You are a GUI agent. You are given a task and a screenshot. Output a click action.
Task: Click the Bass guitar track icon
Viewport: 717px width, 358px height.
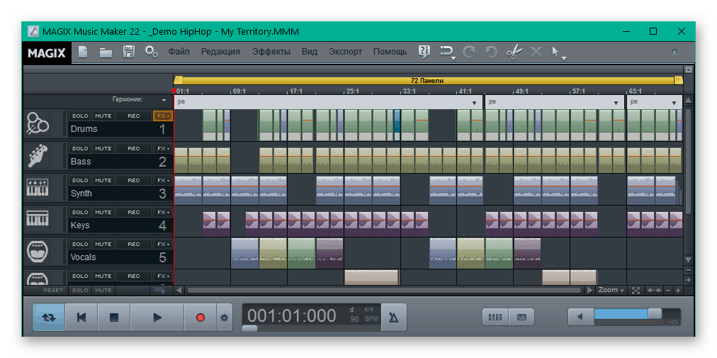coord(37,155)
